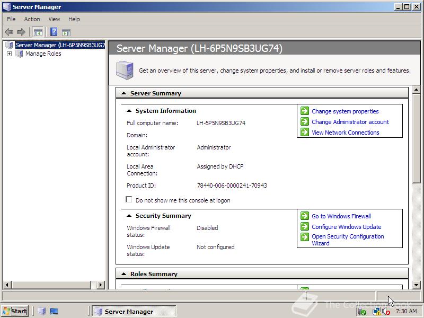Screen dimensions: 424x318
Task: Select Server Manager root tree node
Action: (x=60, y=45)
